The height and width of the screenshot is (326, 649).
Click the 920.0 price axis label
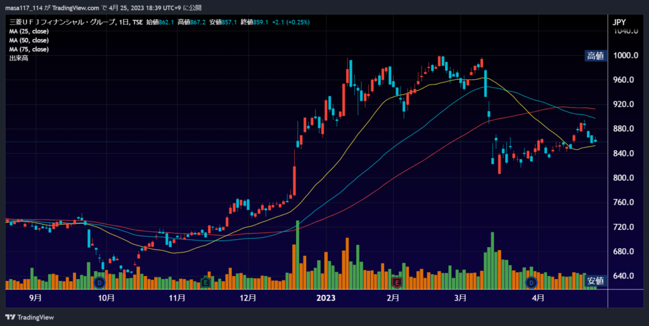624,104
